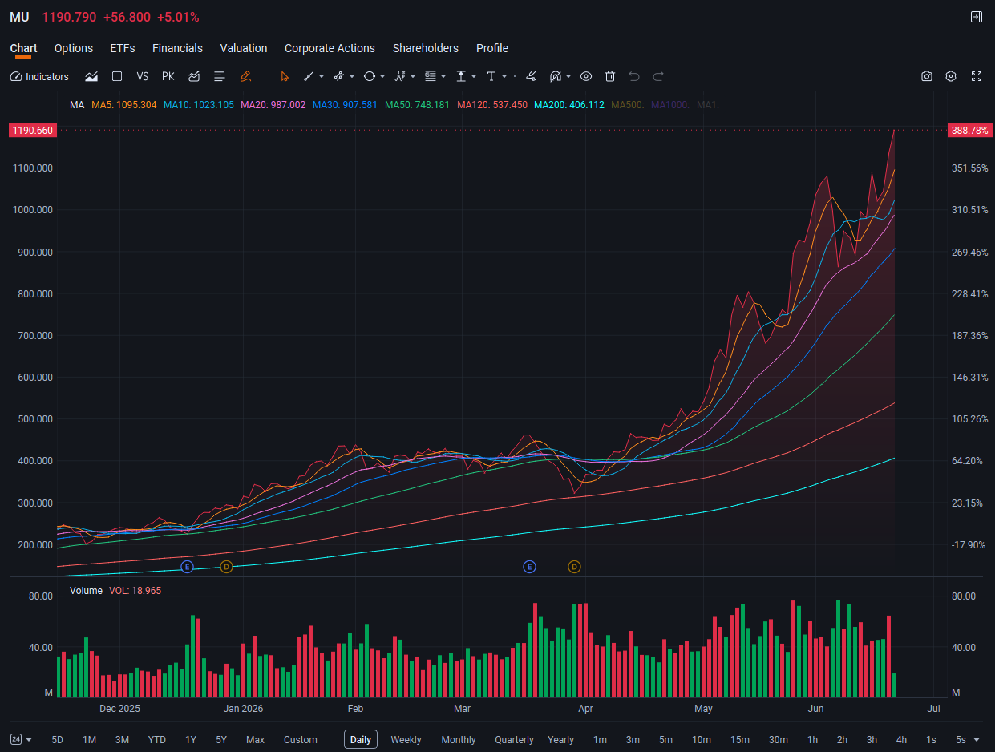Toggle the square frame tool in the toolbar
Image resolution: width=995 pixels, height=752 pixels.
117,76
